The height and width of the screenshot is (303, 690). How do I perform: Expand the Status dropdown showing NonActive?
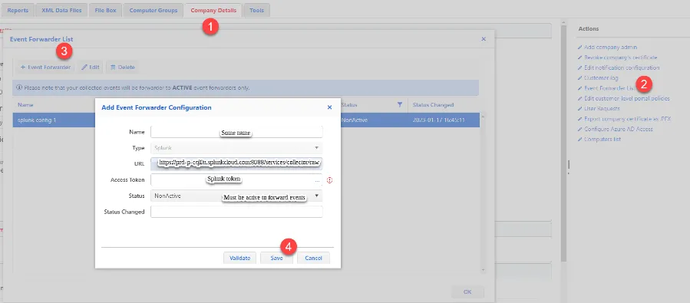236,196
